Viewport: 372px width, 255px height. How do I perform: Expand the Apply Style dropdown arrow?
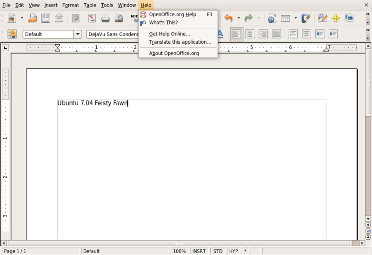(x=78, y=34)
